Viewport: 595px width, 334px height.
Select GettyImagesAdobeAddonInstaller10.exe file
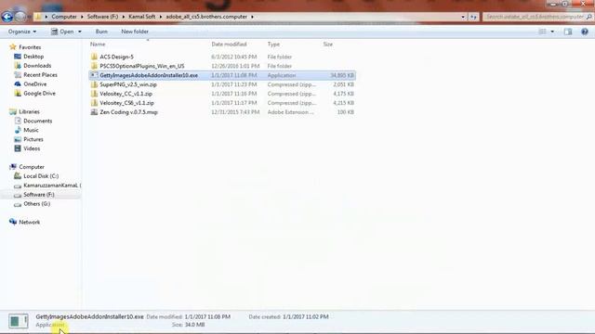point(149,75)
